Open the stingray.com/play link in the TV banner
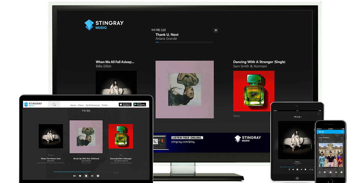The height and width of the screenshot is (183, 350). click(x=183, y=142)
